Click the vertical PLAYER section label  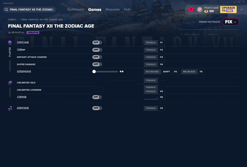click(10, 52)
